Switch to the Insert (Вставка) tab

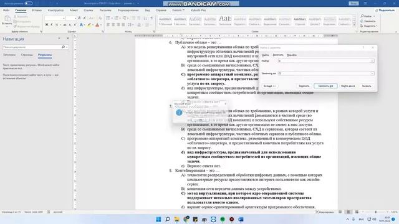coord(37,10)
